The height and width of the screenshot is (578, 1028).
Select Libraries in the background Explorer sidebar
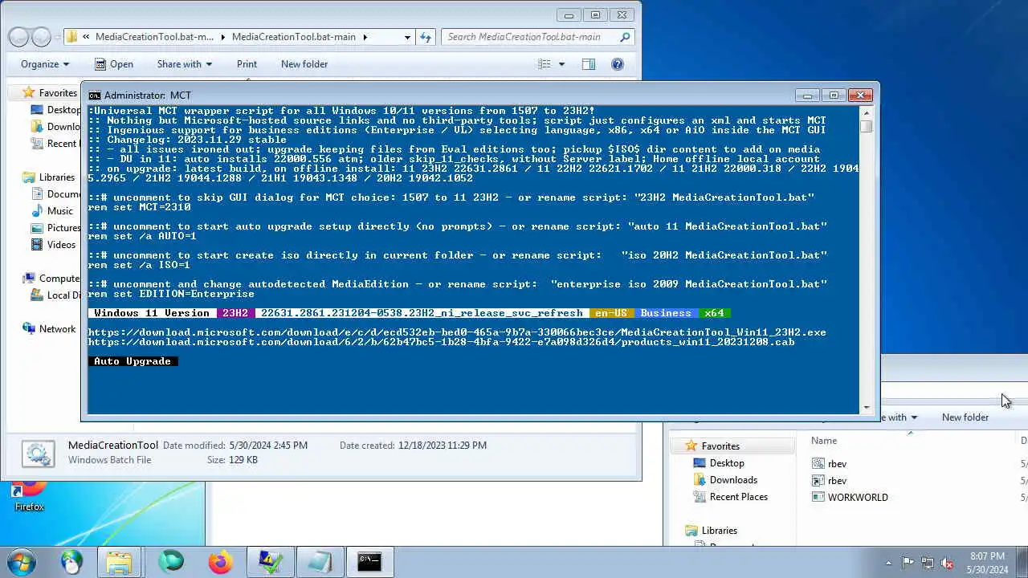point(719,531)
